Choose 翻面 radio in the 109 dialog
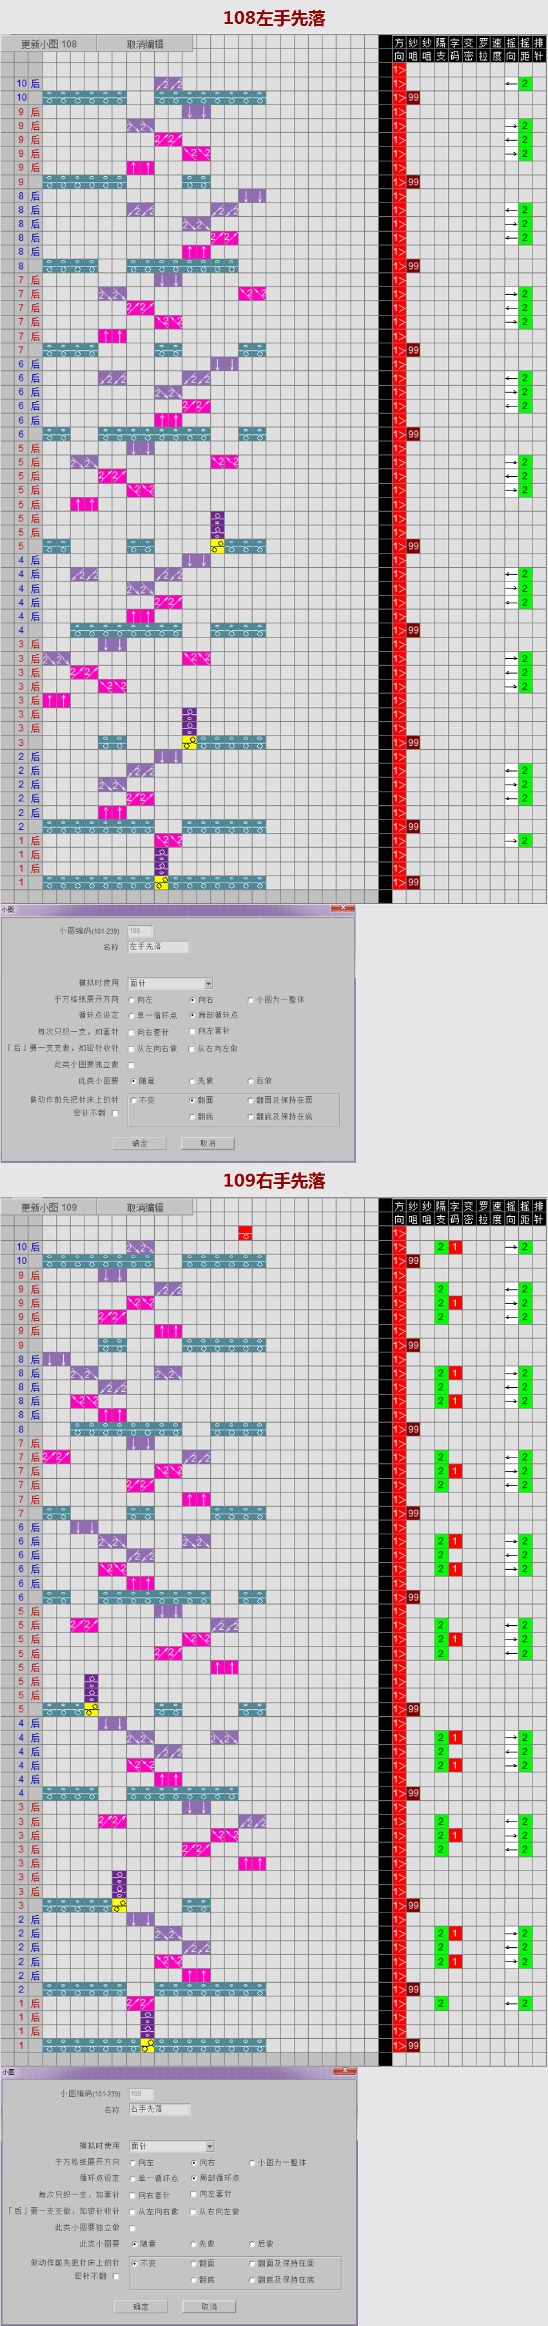Screen dimensions: 548x2326 click(193, 2263)
